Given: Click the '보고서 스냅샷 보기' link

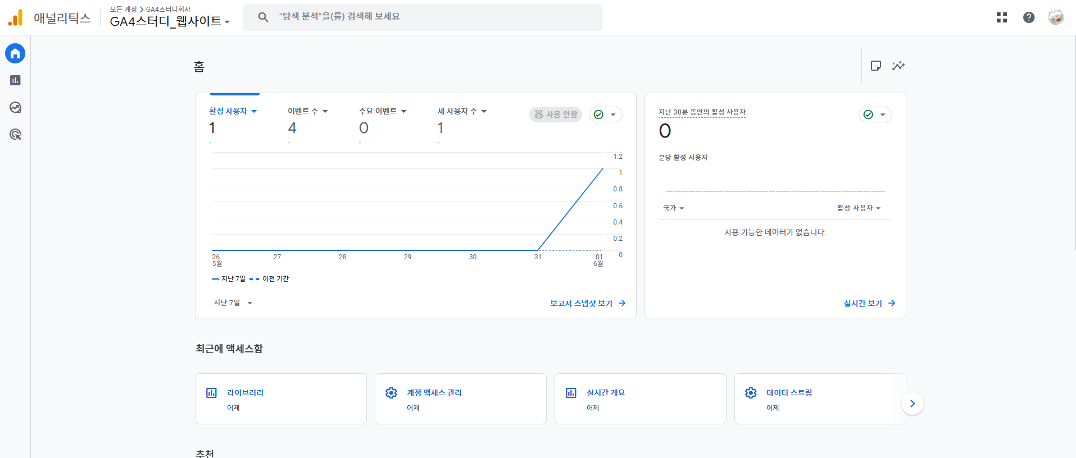Looking at the screenshot, I should [587, 303].
